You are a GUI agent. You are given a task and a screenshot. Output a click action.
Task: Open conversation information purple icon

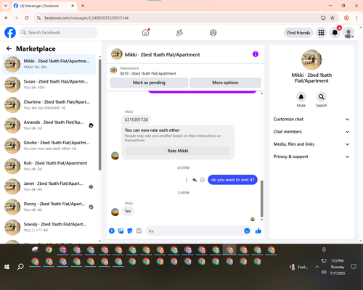[x=256, y=54]
